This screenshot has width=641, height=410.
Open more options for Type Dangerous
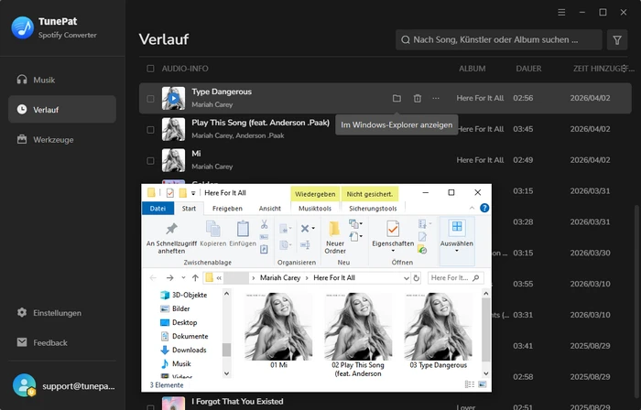click(x=436, y=99)
